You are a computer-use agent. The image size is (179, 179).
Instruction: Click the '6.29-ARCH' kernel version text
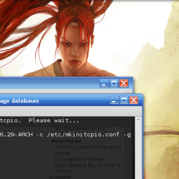(x=16, y=135)
